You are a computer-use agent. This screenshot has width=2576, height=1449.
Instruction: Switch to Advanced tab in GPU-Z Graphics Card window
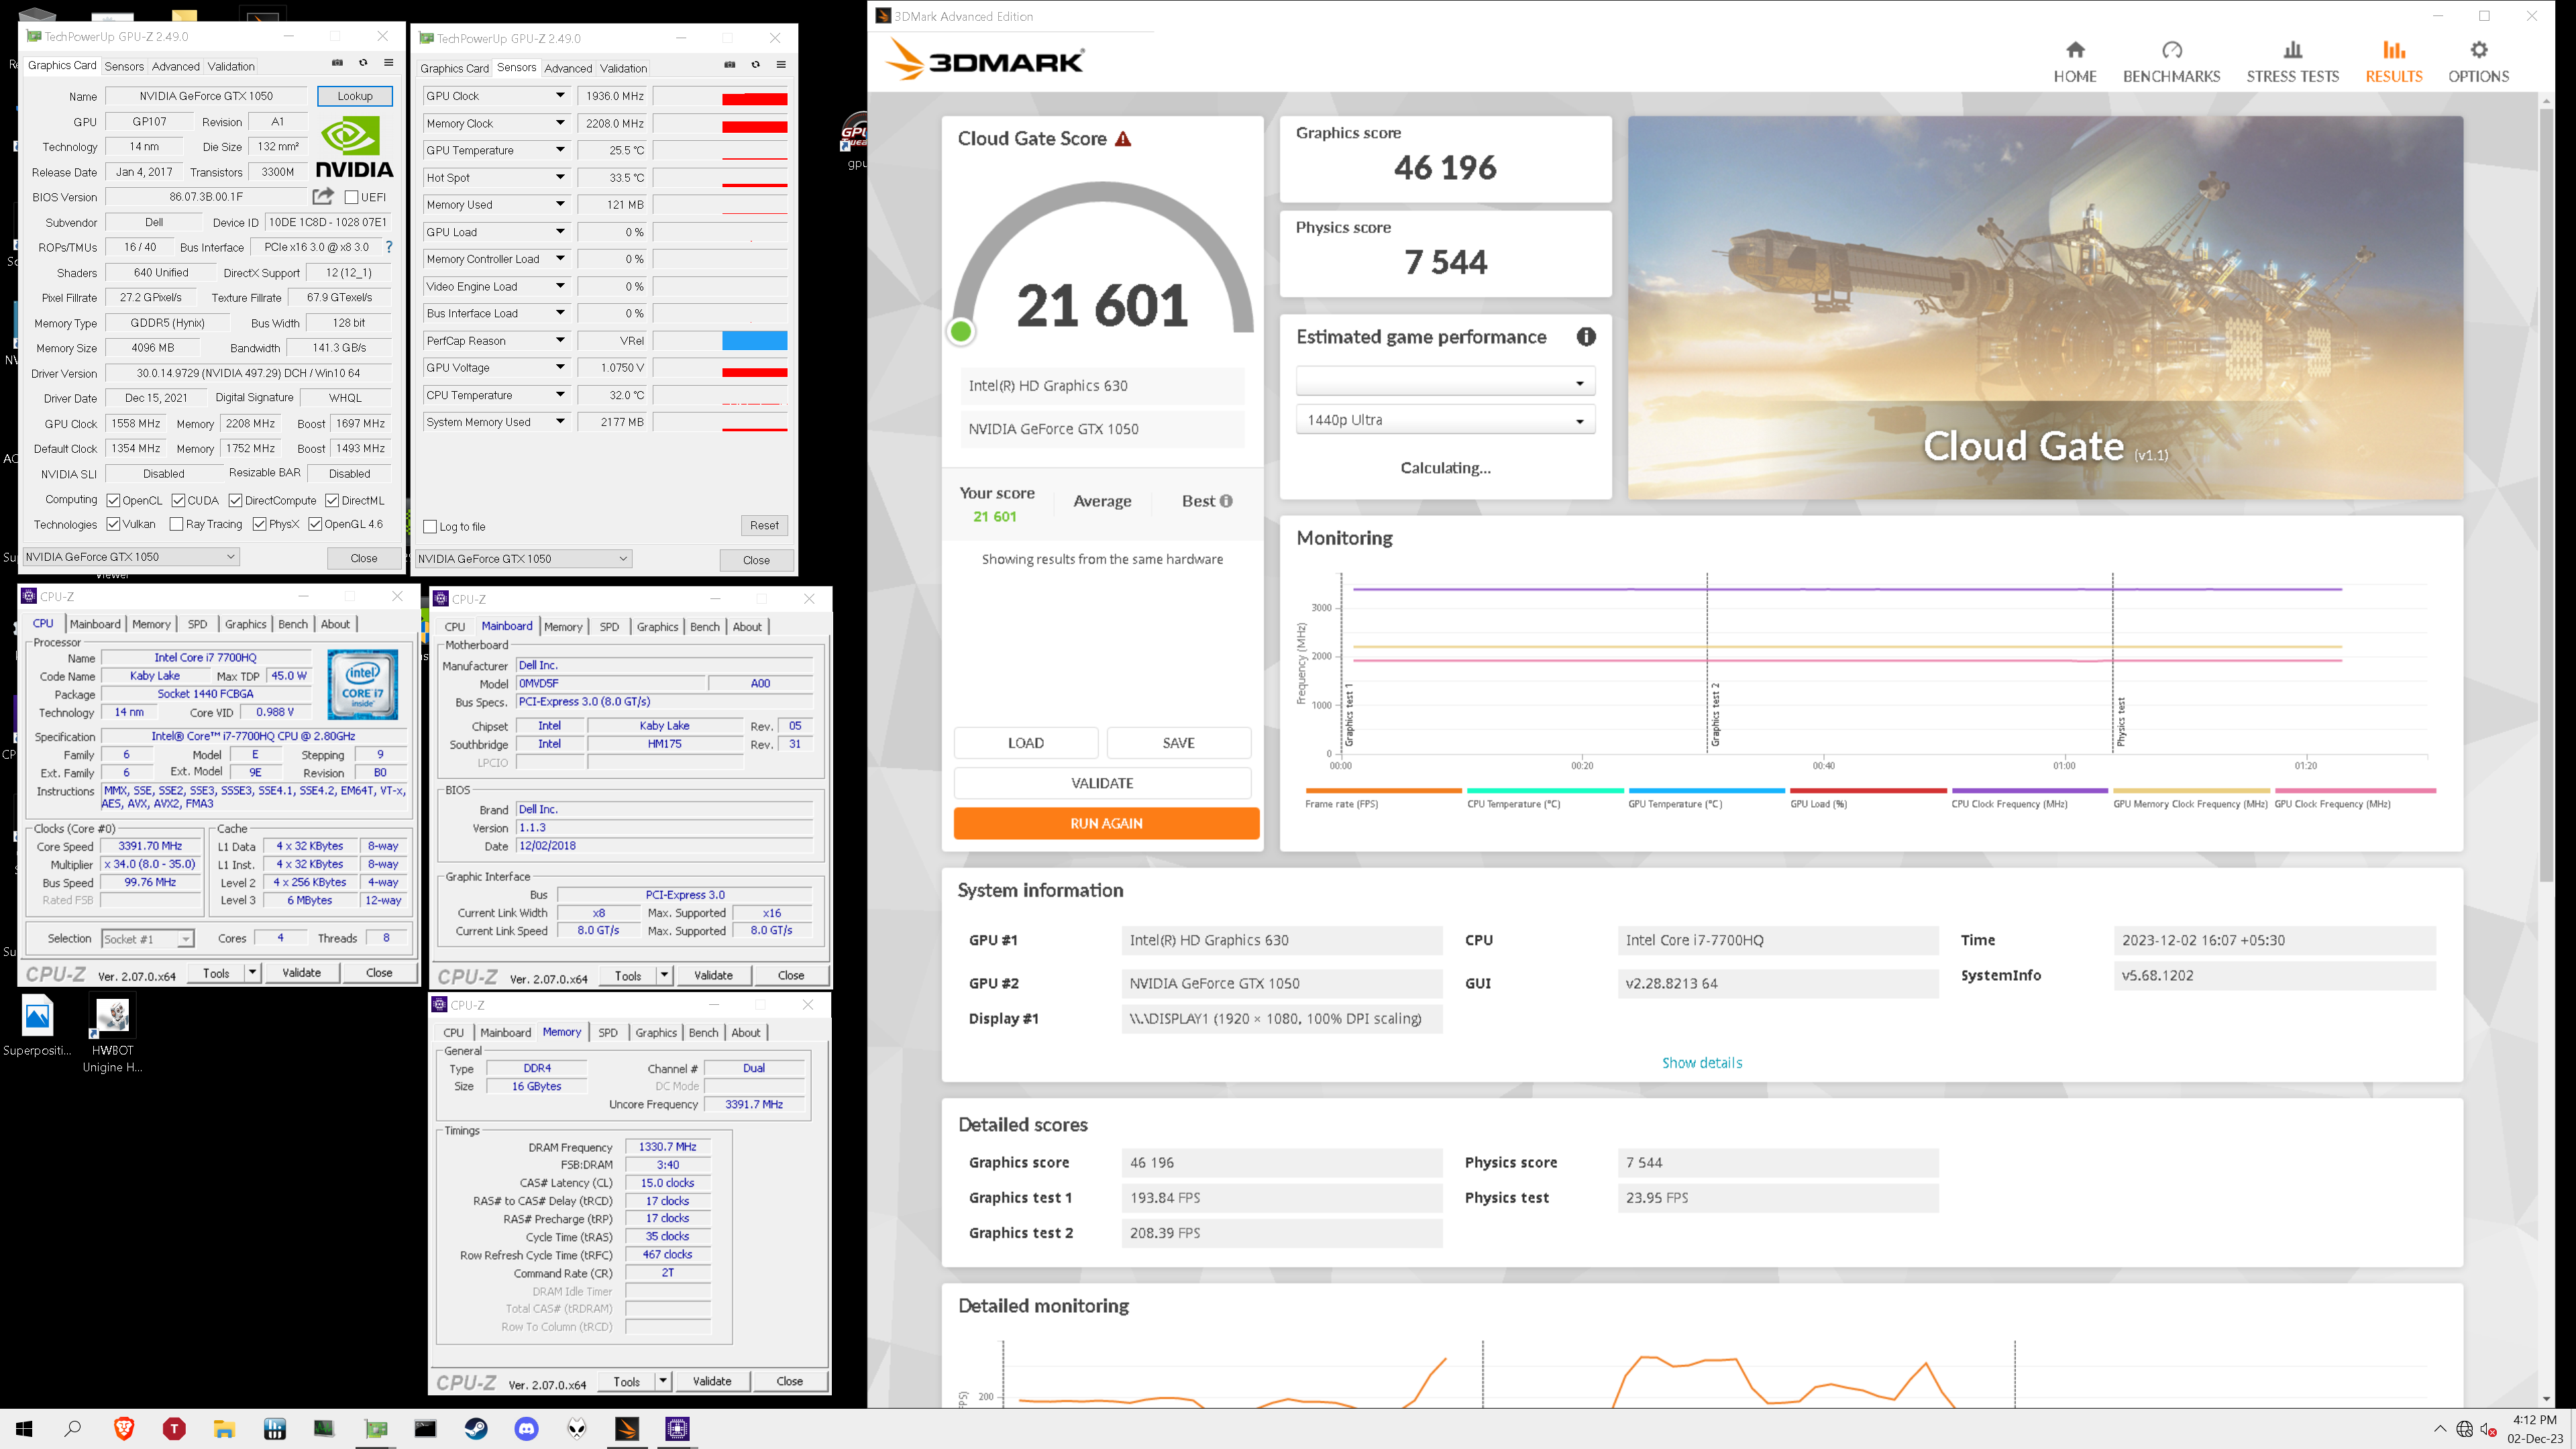(176, 66)
